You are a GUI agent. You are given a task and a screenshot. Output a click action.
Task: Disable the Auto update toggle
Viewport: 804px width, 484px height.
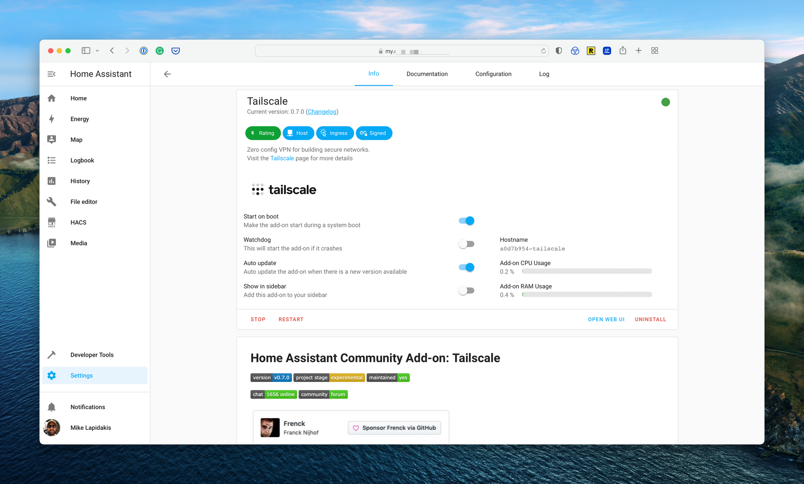point(466,268)
